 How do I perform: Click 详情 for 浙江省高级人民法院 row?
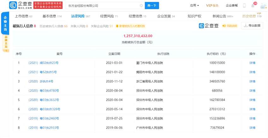click(x=252, y=81)
